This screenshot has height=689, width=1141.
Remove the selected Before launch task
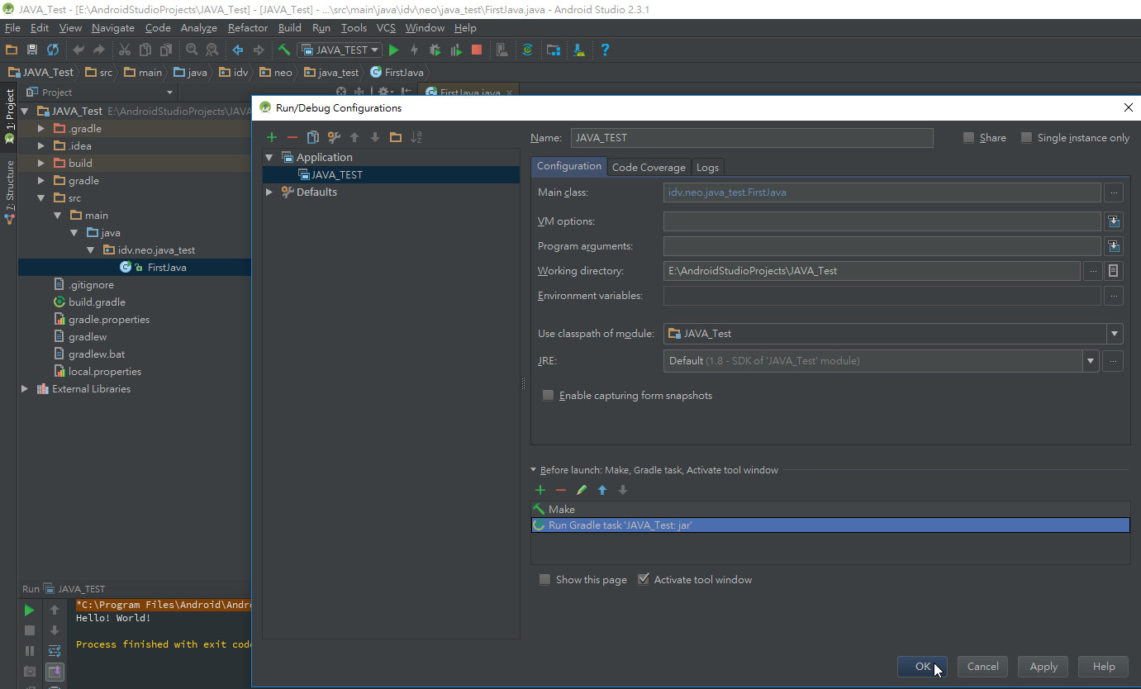point(561,490)
